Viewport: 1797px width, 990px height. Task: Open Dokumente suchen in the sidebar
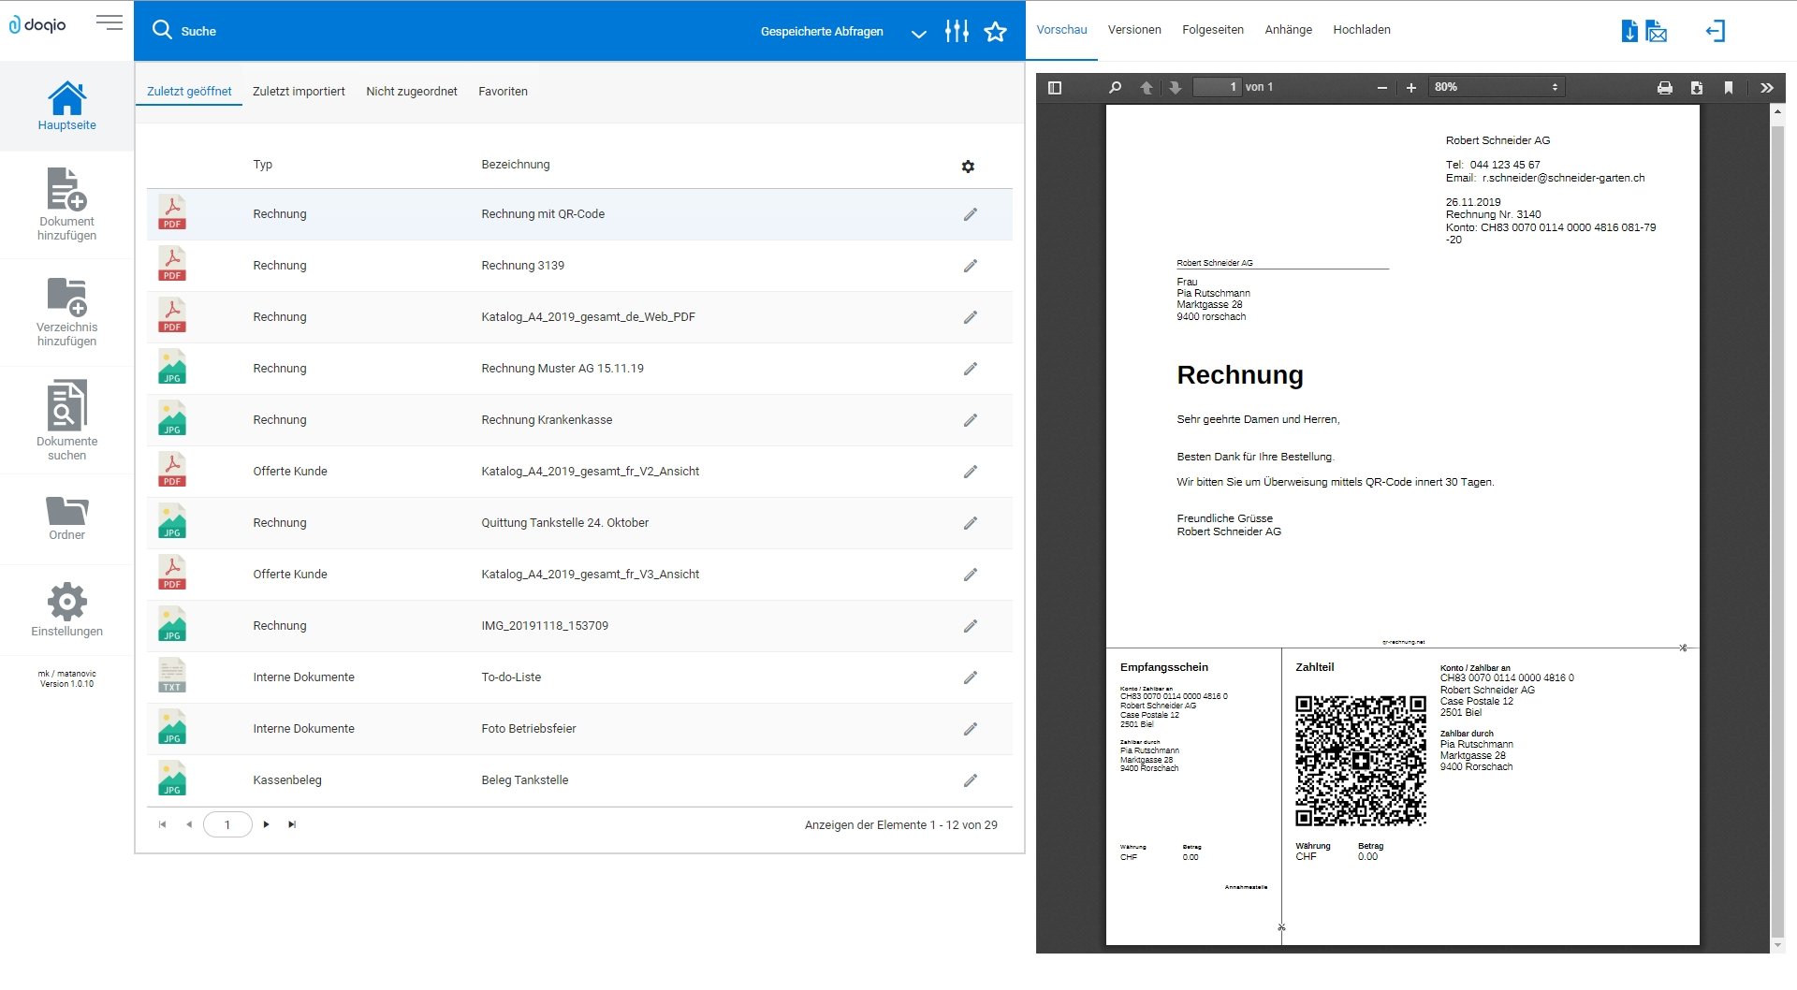pos(66,420)
